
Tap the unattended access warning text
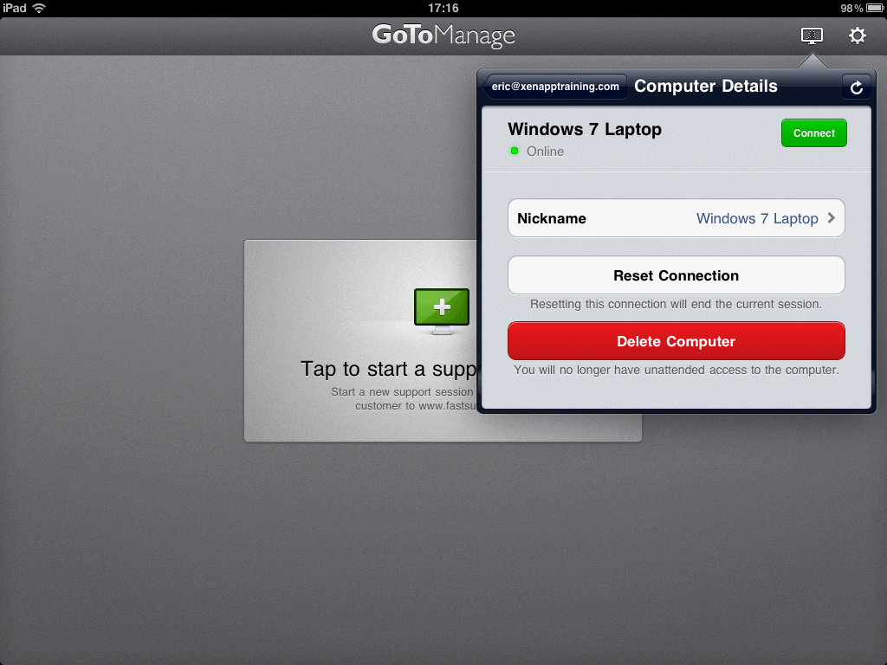(676, 370)
